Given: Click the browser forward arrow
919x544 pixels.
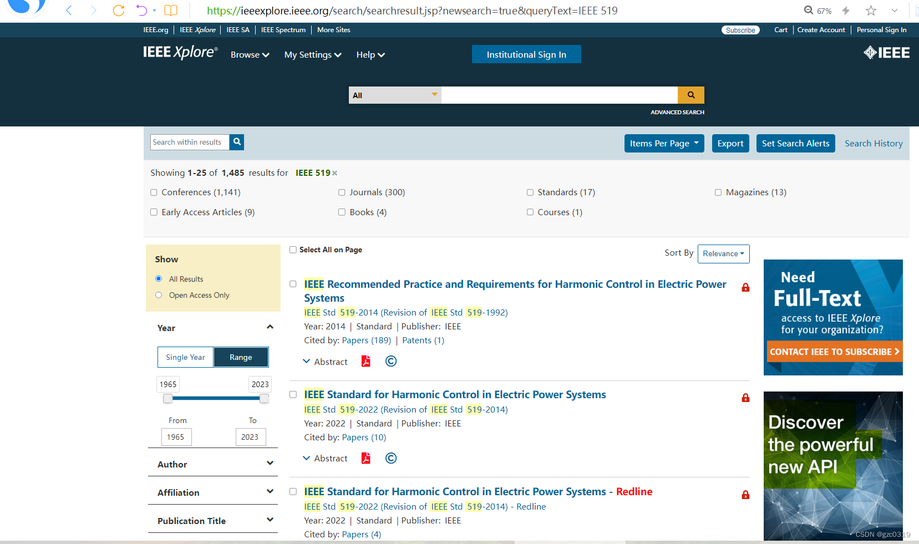Looking at the screenshot, I should coord(93,11).
